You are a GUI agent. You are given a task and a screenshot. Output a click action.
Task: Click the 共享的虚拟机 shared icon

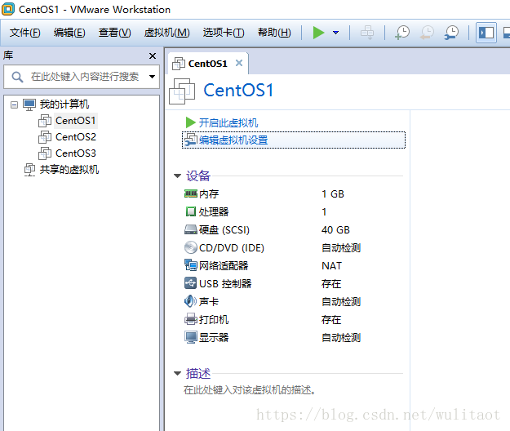[x=29, y=170]
